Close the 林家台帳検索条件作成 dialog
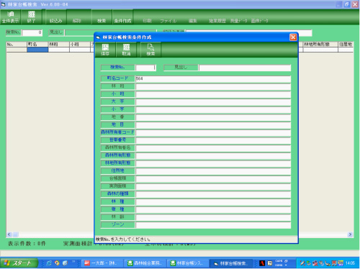The height and width of the screenshot is (269, 360). [293, 37]
